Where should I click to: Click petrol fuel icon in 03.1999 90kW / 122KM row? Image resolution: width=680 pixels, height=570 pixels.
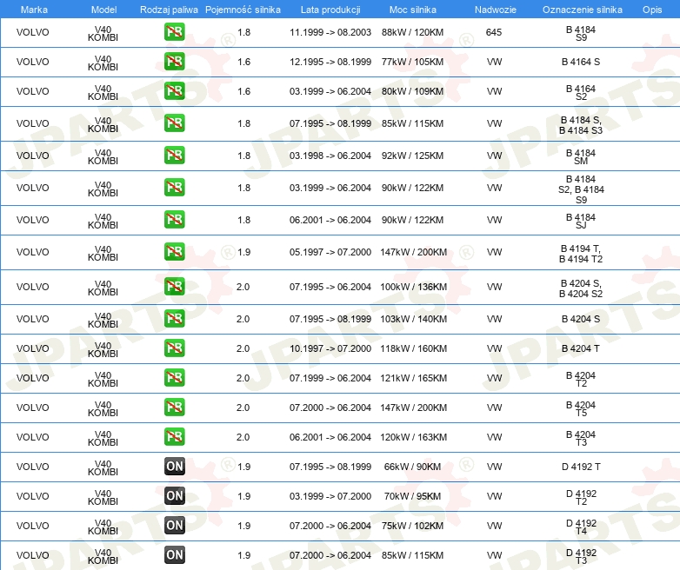(174, 188)
